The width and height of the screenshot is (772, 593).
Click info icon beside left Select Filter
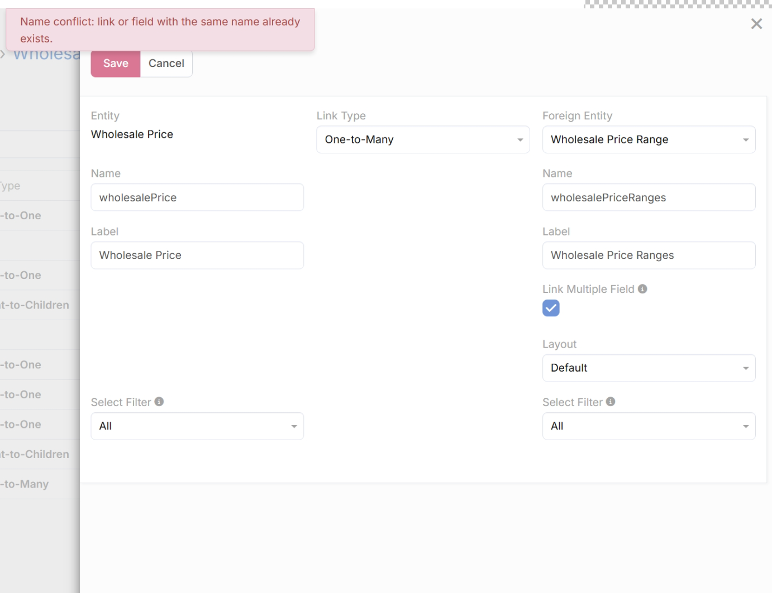(159, 402)
